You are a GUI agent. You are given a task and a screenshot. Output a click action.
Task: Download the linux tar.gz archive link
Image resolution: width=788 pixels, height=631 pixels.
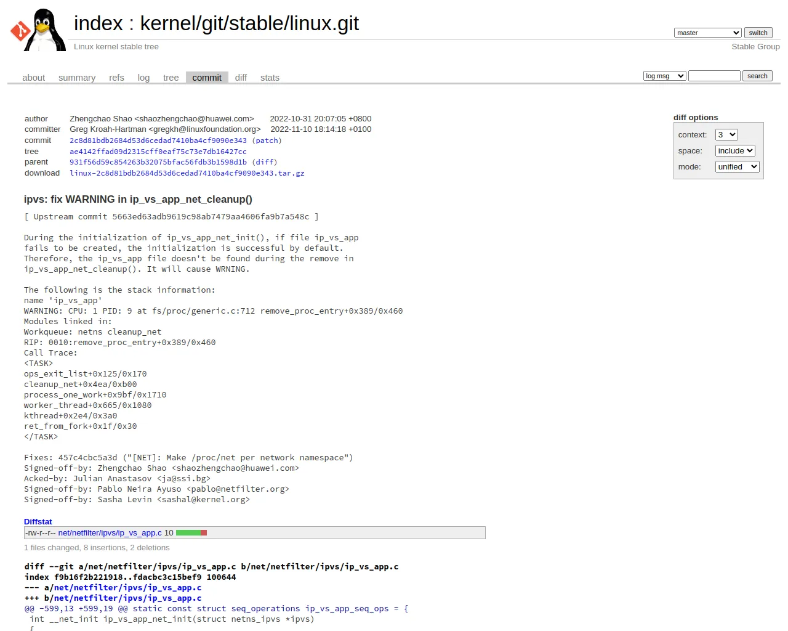[187, 173]
